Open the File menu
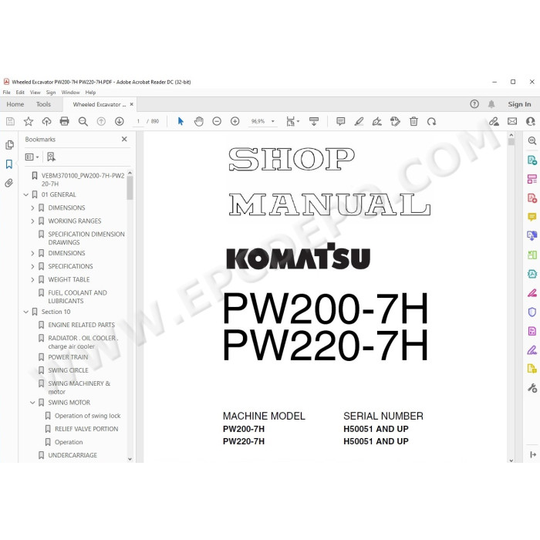540x540 pixels. point(6,93)
